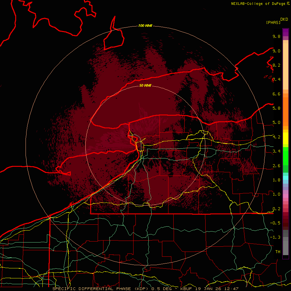This screenshot has height=291, width=291.
Task: Select the 0.2 value on the color scale
Action: click(x=276, y=209)
